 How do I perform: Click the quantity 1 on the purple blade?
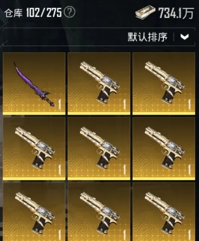tap(60, 104)
